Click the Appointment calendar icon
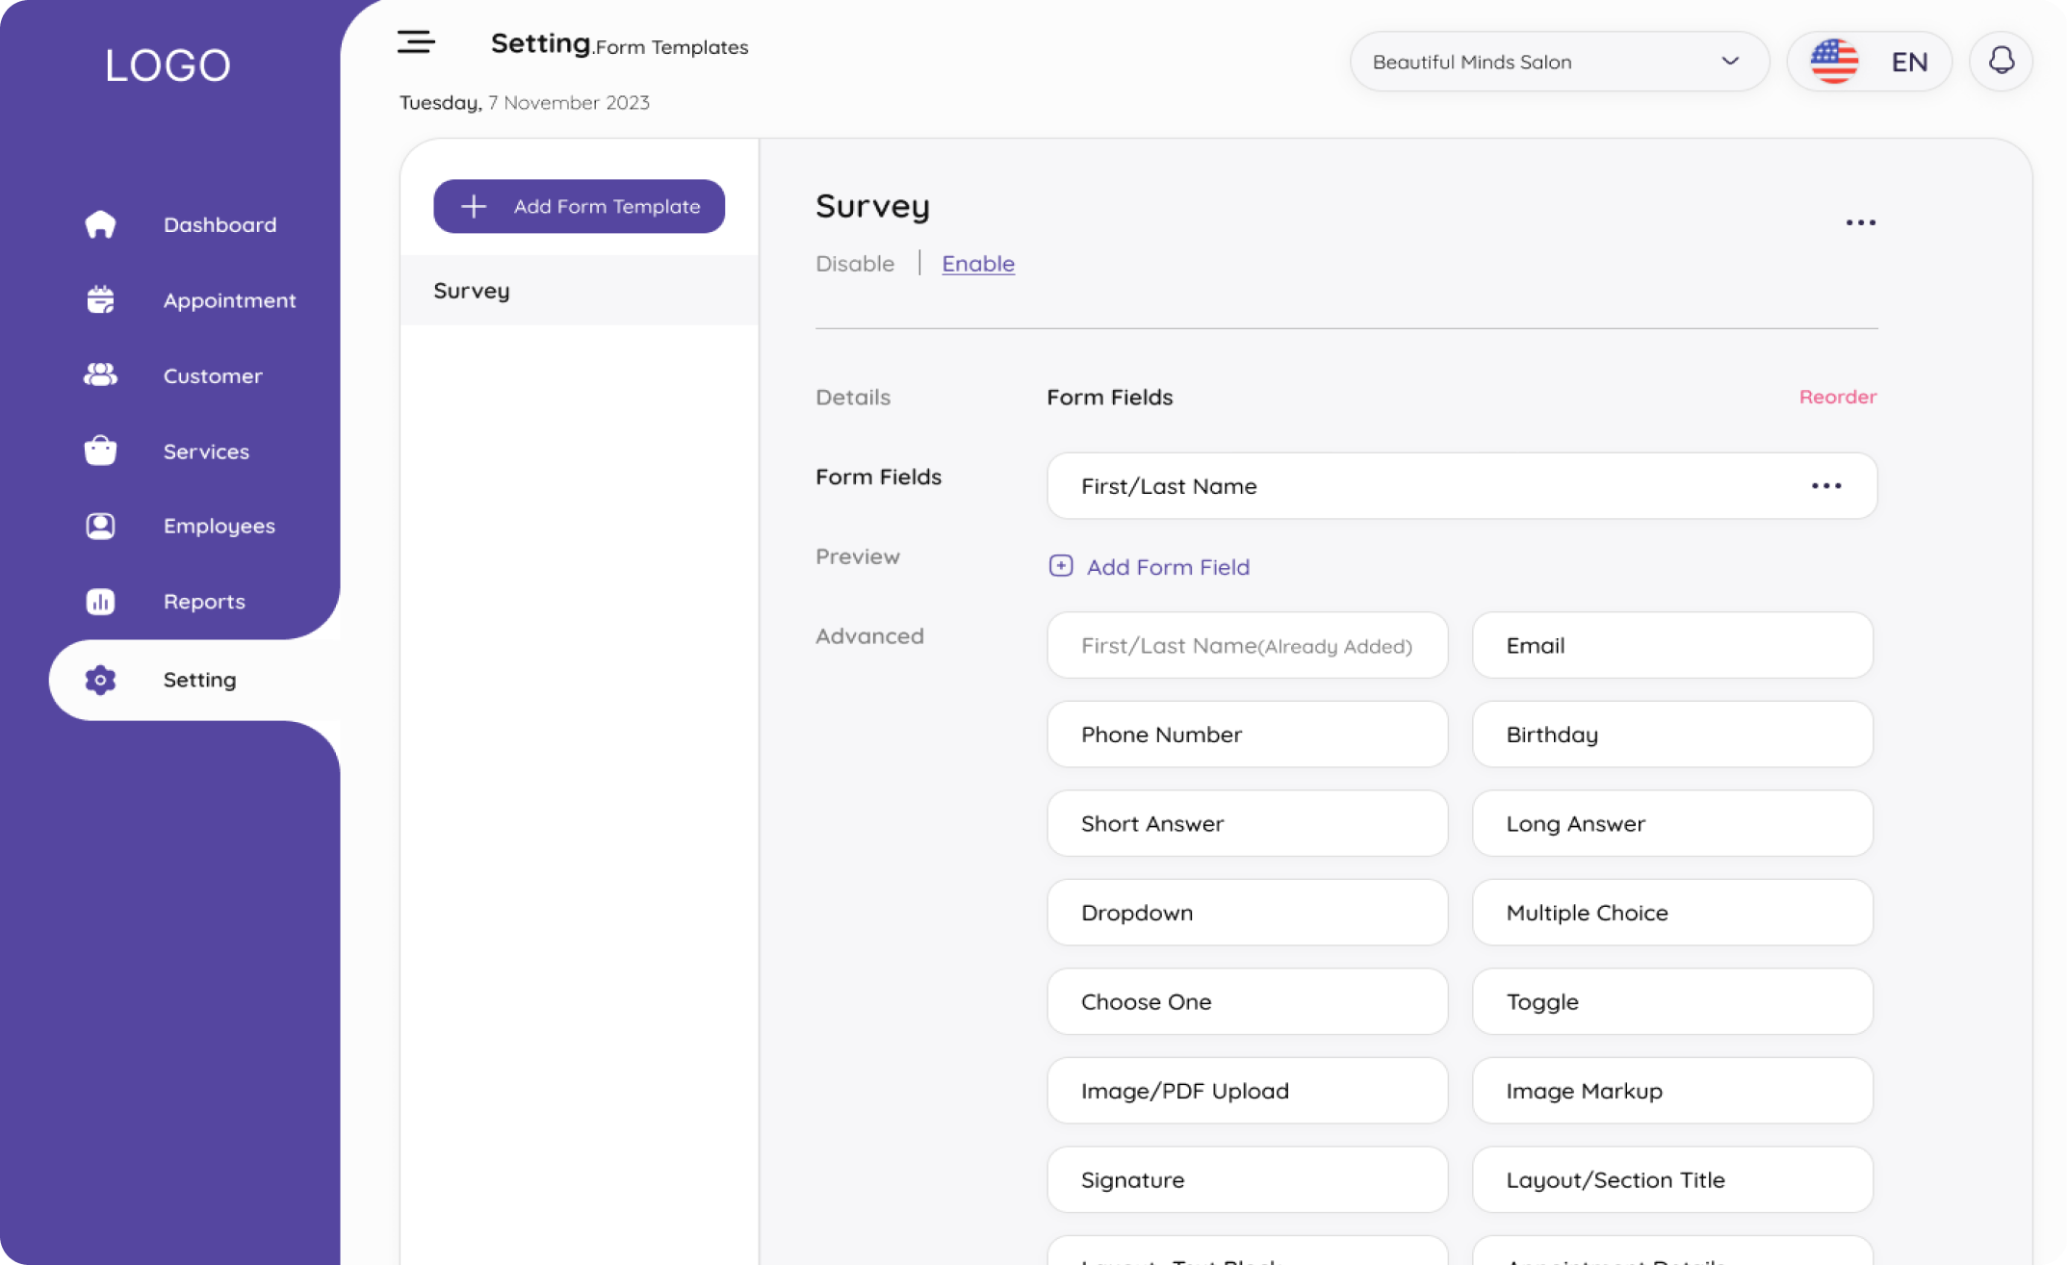 point(100,300)
